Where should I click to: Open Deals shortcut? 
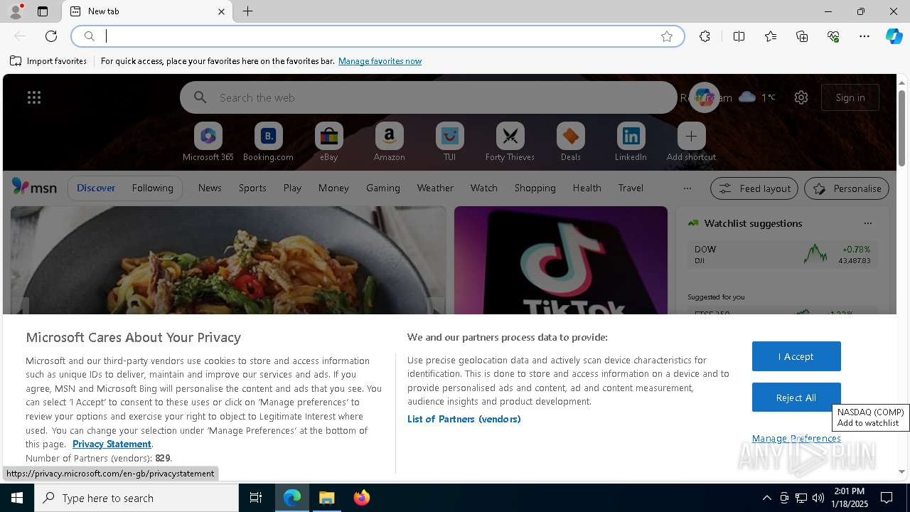point(570,142)
